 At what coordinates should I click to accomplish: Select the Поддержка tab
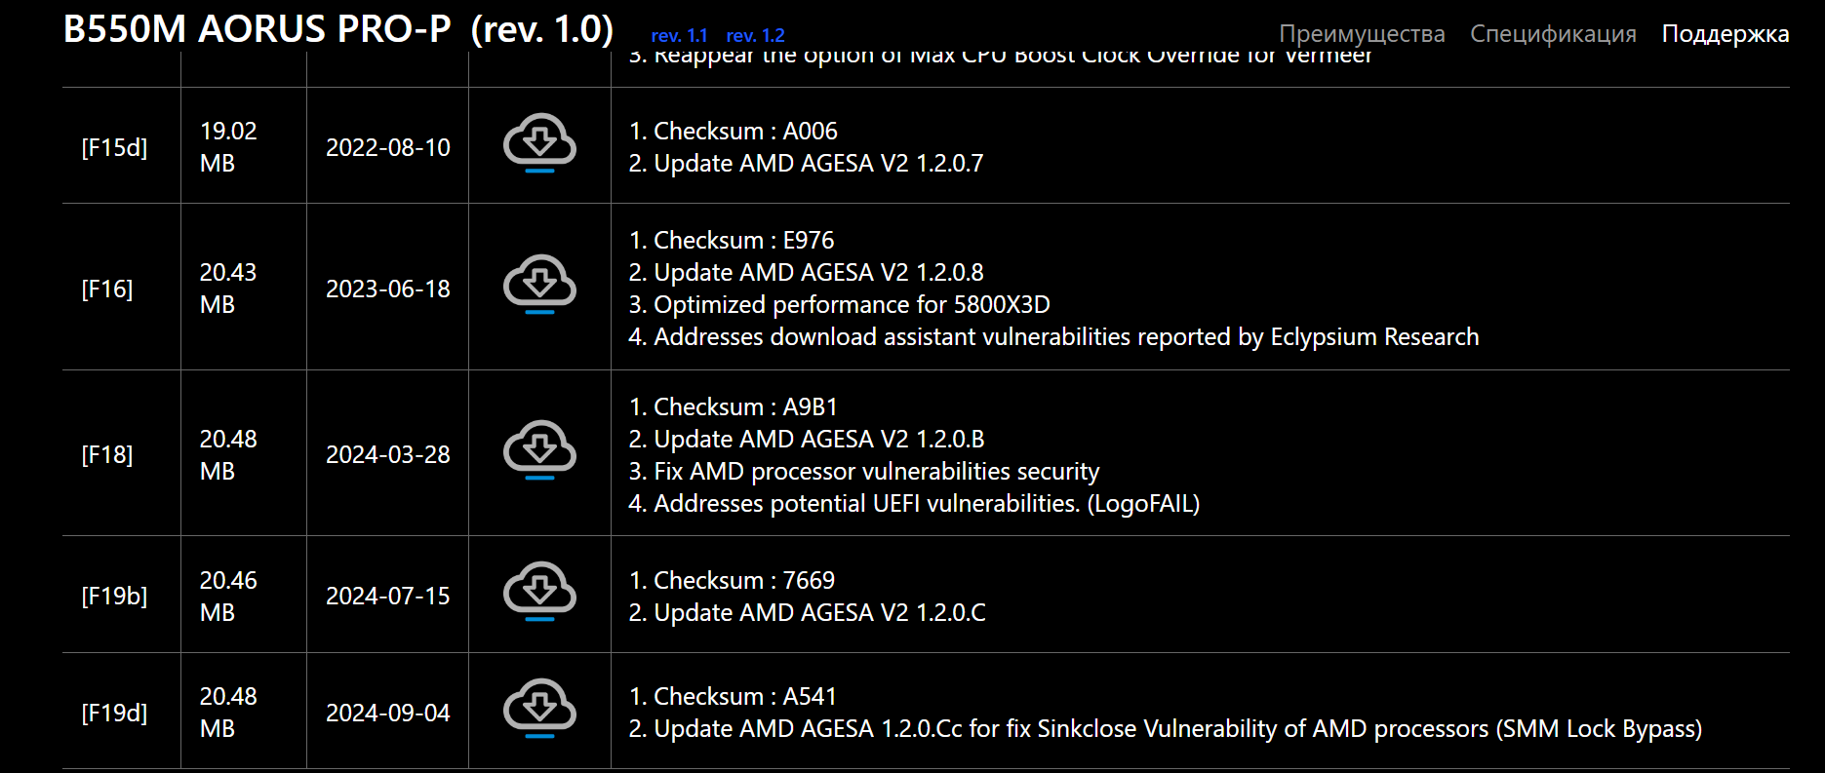[1725, 34]
